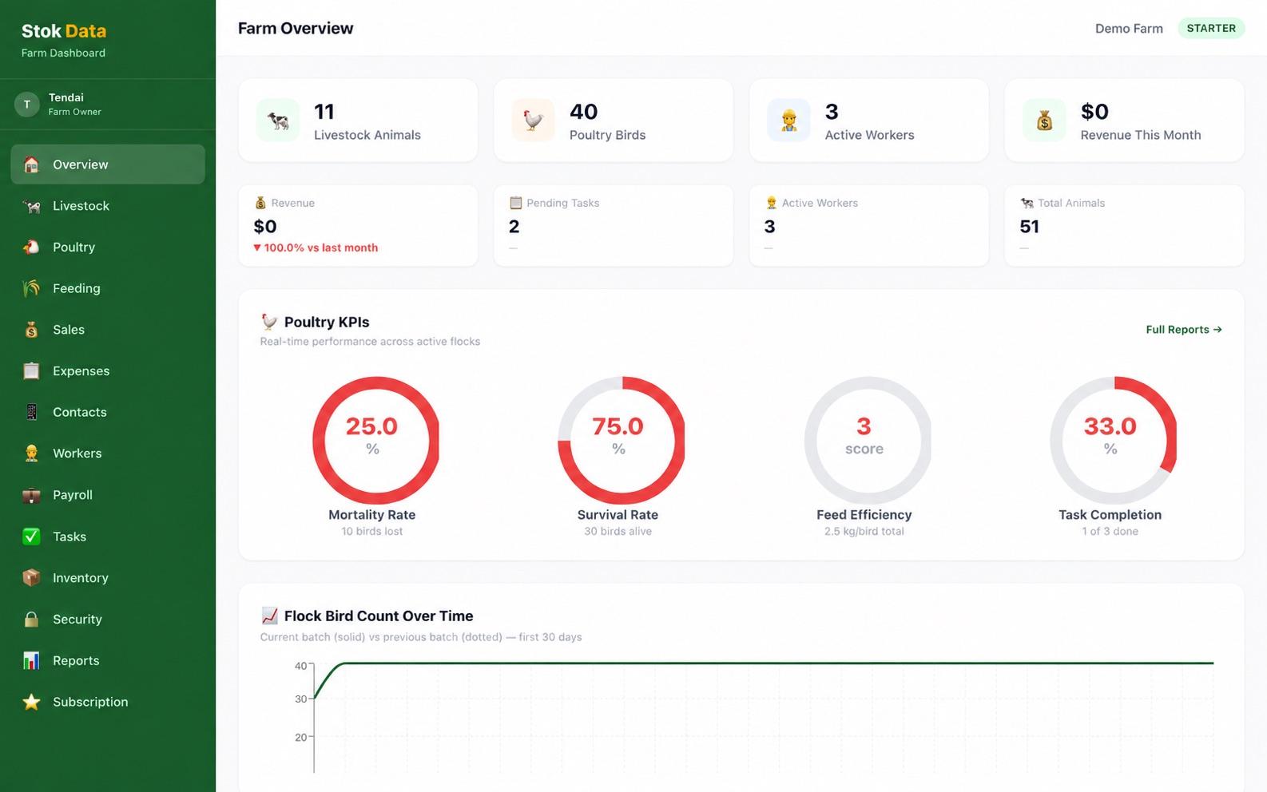The height and width of the screenshot is (792, 1267).
Task: Click the 'Farm Owner' role text
Action: click(75, 112)
